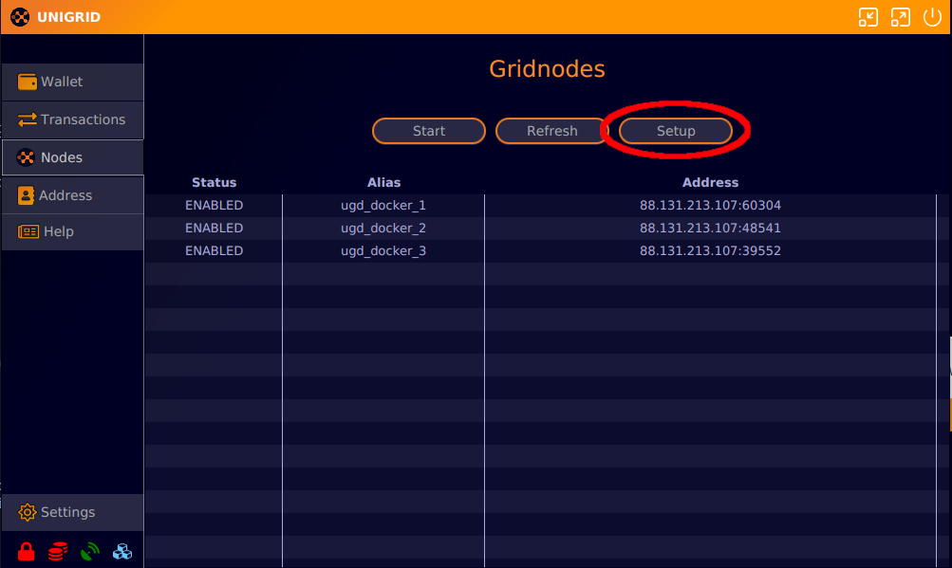Click address 88.131.213.107:39552
This screenshot has width=952, height=568.
(710, 251)
